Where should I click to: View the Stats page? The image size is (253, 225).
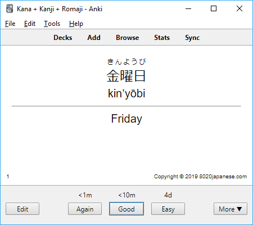(162, 38)
